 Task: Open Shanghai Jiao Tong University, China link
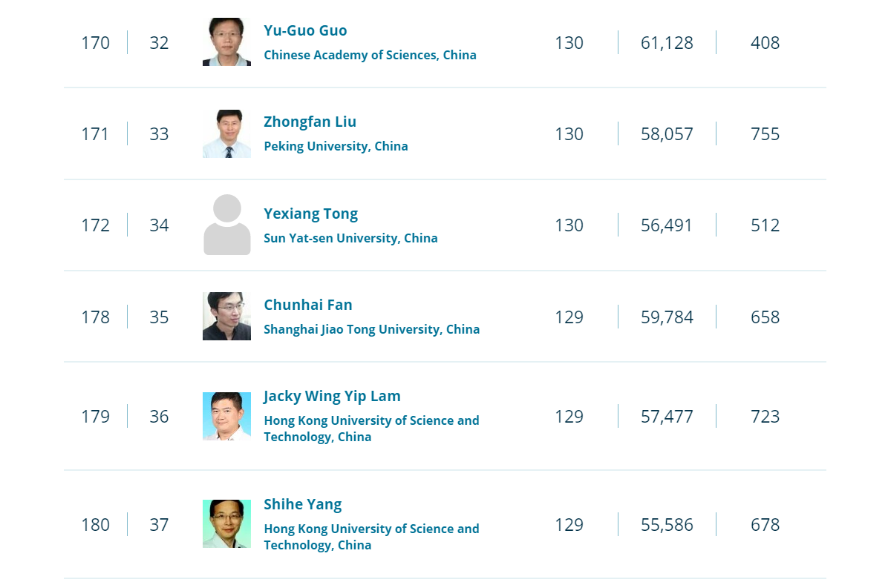(x=371, y=329)
